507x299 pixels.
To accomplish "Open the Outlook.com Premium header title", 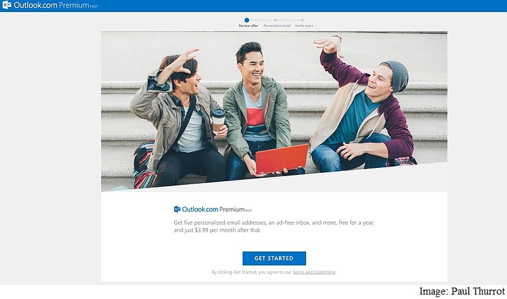I will pos(56,5).
